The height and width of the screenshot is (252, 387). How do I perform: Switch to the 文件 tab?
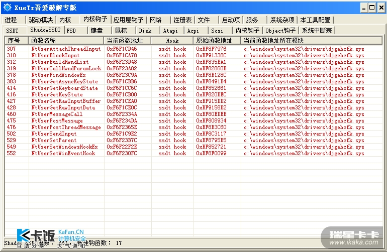click(x=204, y=20)
